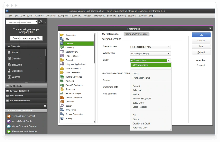
Task: Click the Cancel button
Action: [x=201, y=41]
